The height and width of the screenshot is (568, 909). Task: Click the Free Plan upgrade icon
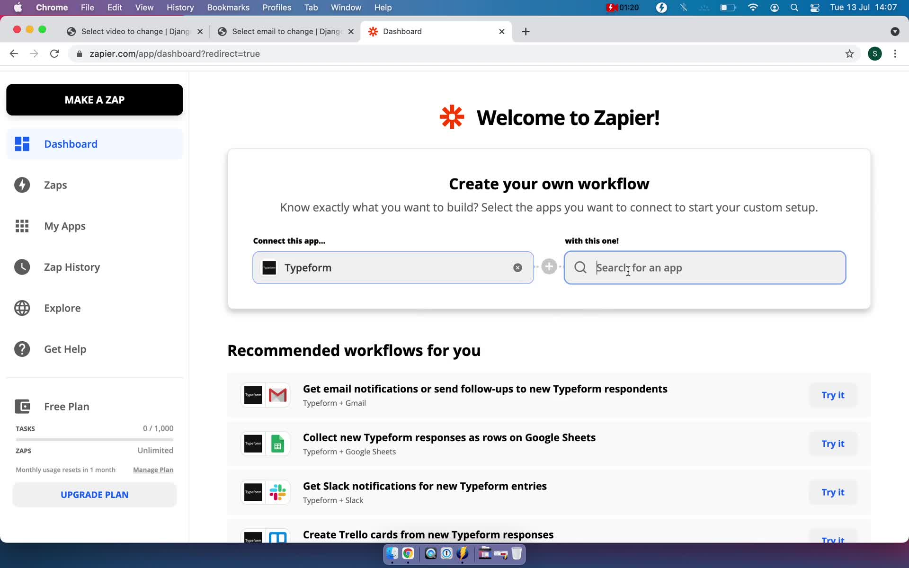(22, 406)
